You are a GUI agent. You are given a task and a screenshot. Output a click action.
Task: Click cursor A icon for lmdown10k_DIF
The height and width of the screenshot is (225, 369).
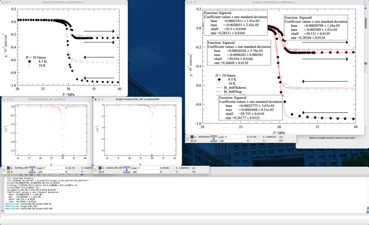coord(100,168)
